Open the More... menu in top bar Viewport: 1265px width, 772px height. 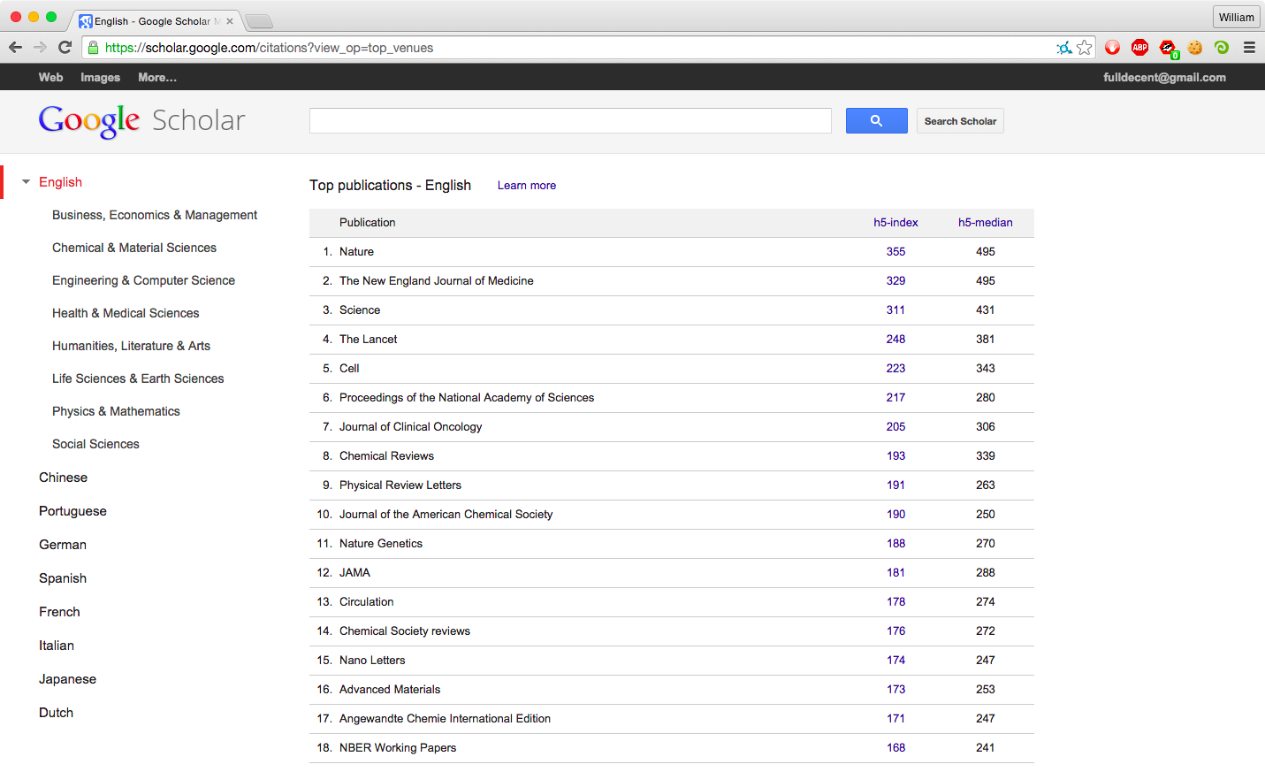(x=157, y=78)
